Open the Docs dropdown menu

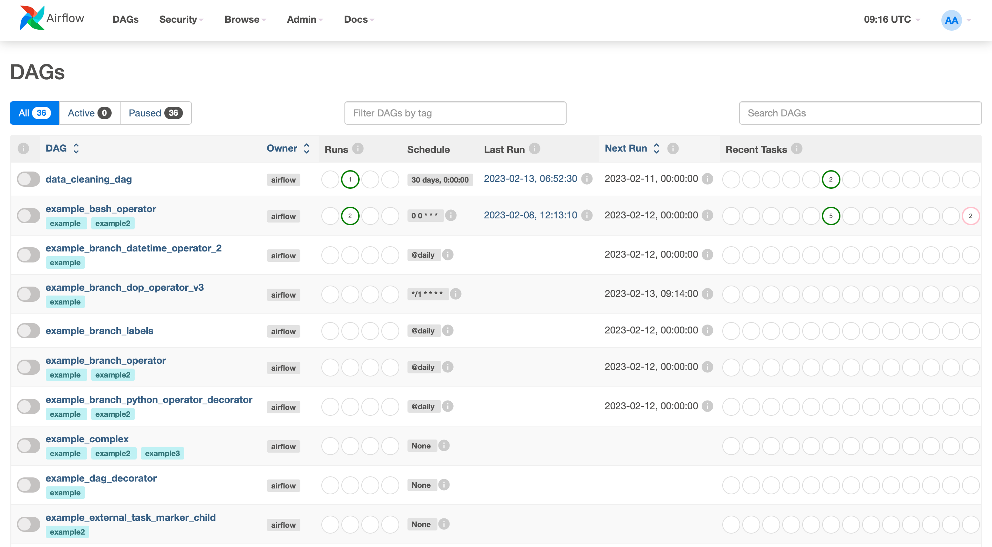tap(359, 19)
